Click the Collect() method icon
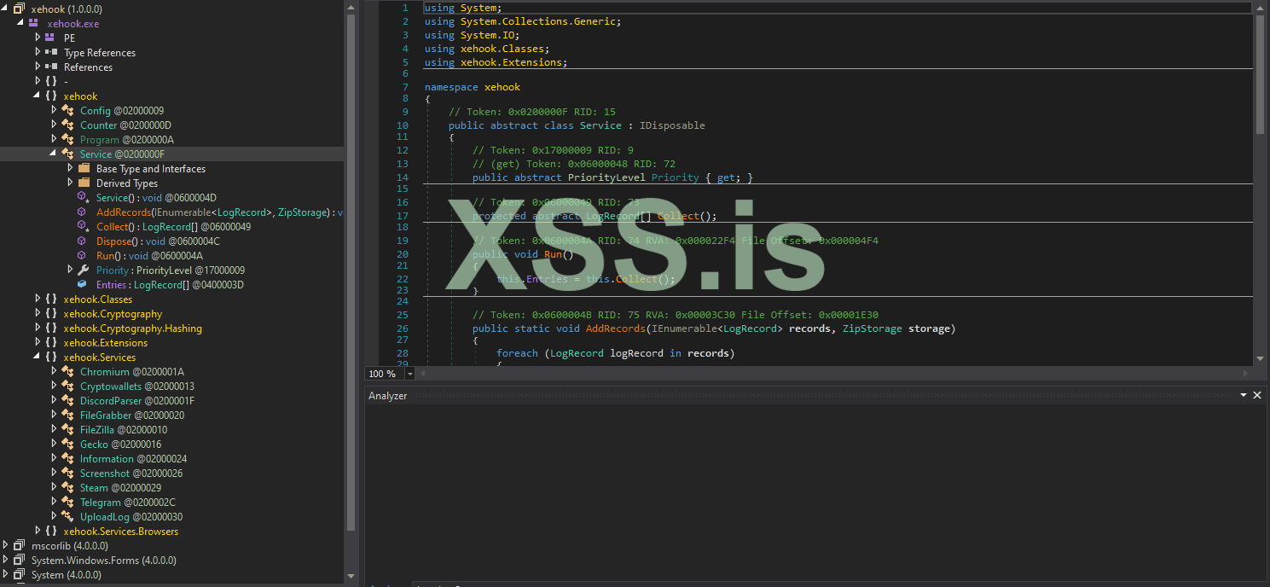The height and width of the screenshot is (587, 1270). 83,227
